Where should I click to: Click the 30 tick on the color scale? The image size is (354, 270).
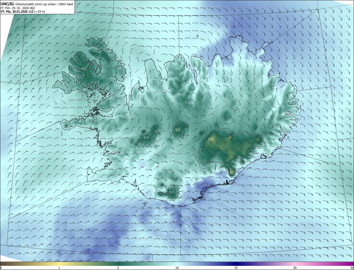tap(295, 268)
